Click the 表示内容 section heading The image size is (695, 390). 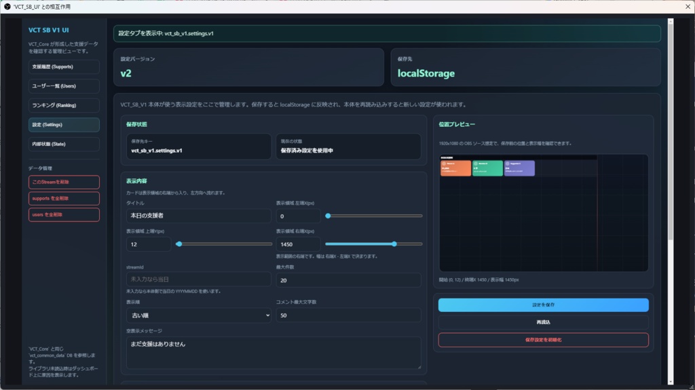pyautogui.click(x=136, y=181)
